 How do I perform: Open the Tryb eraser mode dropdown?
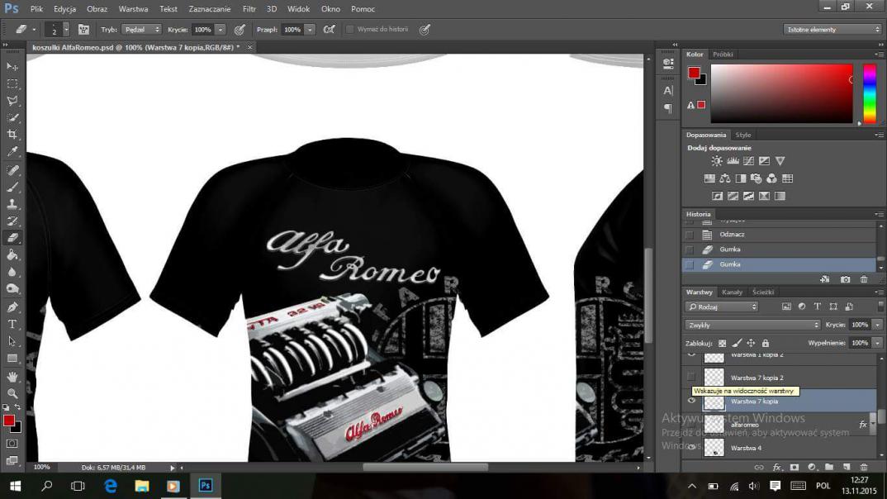(141, 30)
